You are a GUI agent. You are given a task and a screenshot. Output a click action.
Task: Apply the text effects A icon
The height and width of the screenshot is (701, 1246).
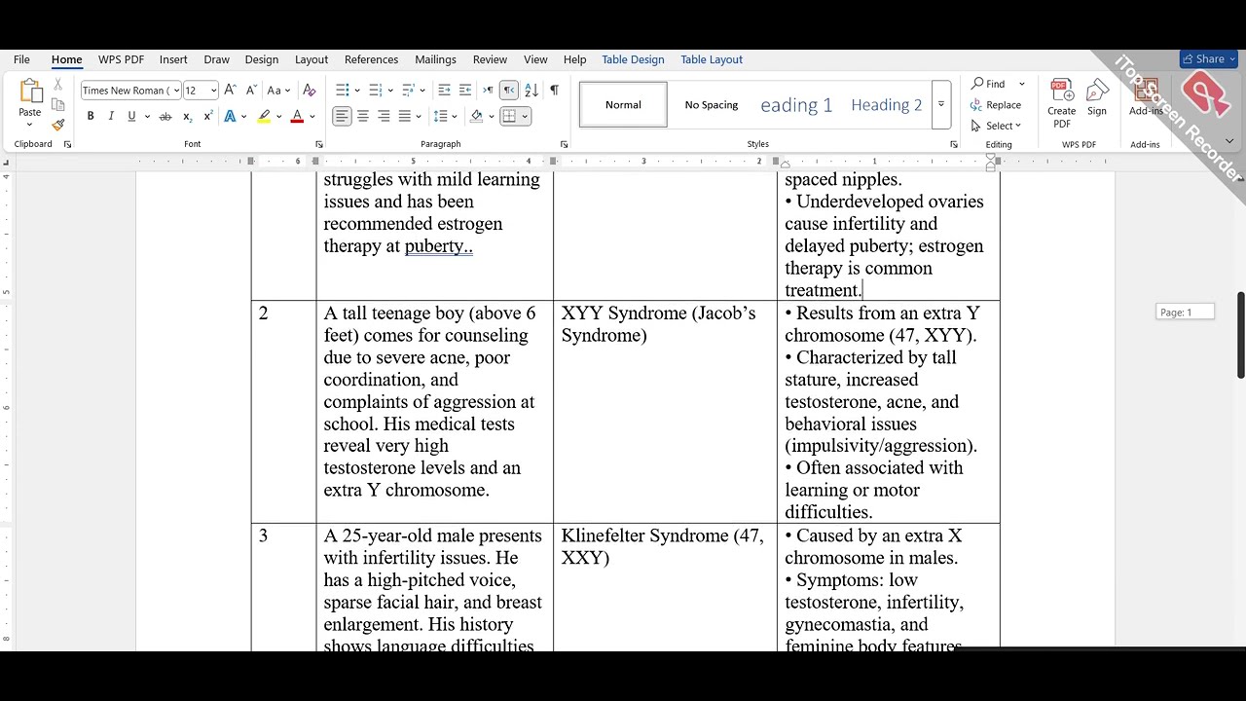(230, 117)
